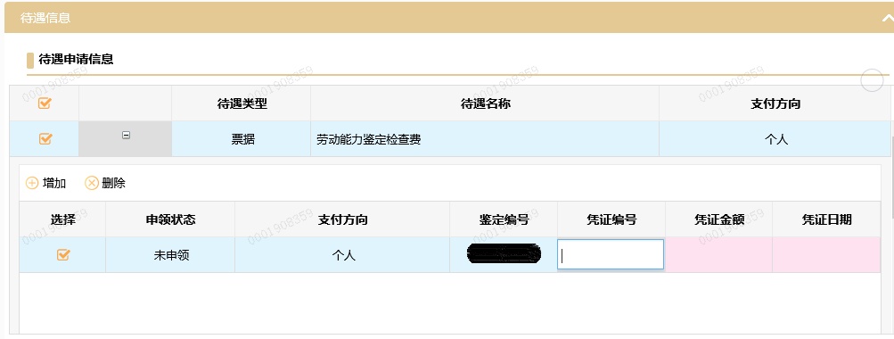The width and height of the screenshot is (894, 339).
Task: Select the pink 凭证日期 cell
Action: (827, 255)
